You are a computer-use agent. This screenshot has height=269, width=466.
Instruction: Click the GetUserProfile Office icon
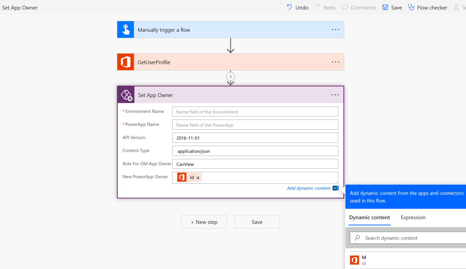click(125, 62)
